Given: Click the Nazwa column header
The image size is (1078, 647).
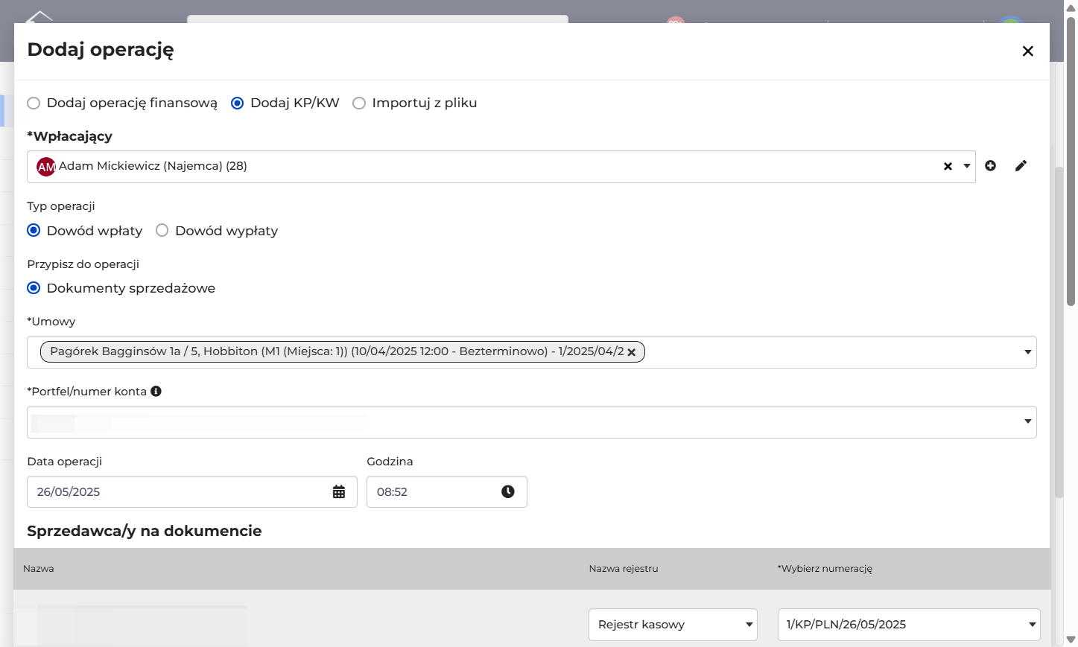Looking at the screenshot, I should pos(39,569).
